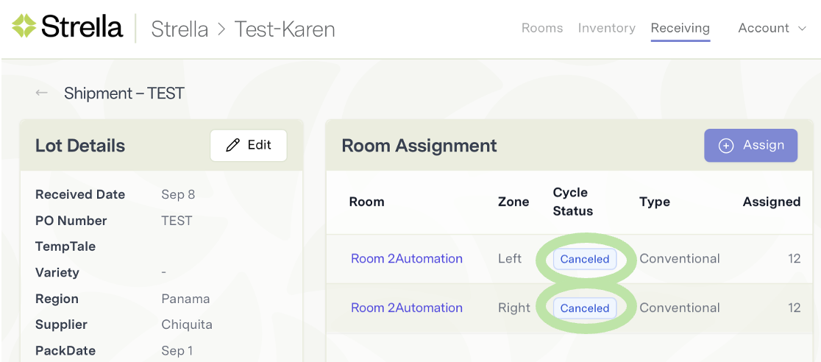This screenshot has height=362, width=821.
Task: Click the Room column header
Action: (366, 202)
